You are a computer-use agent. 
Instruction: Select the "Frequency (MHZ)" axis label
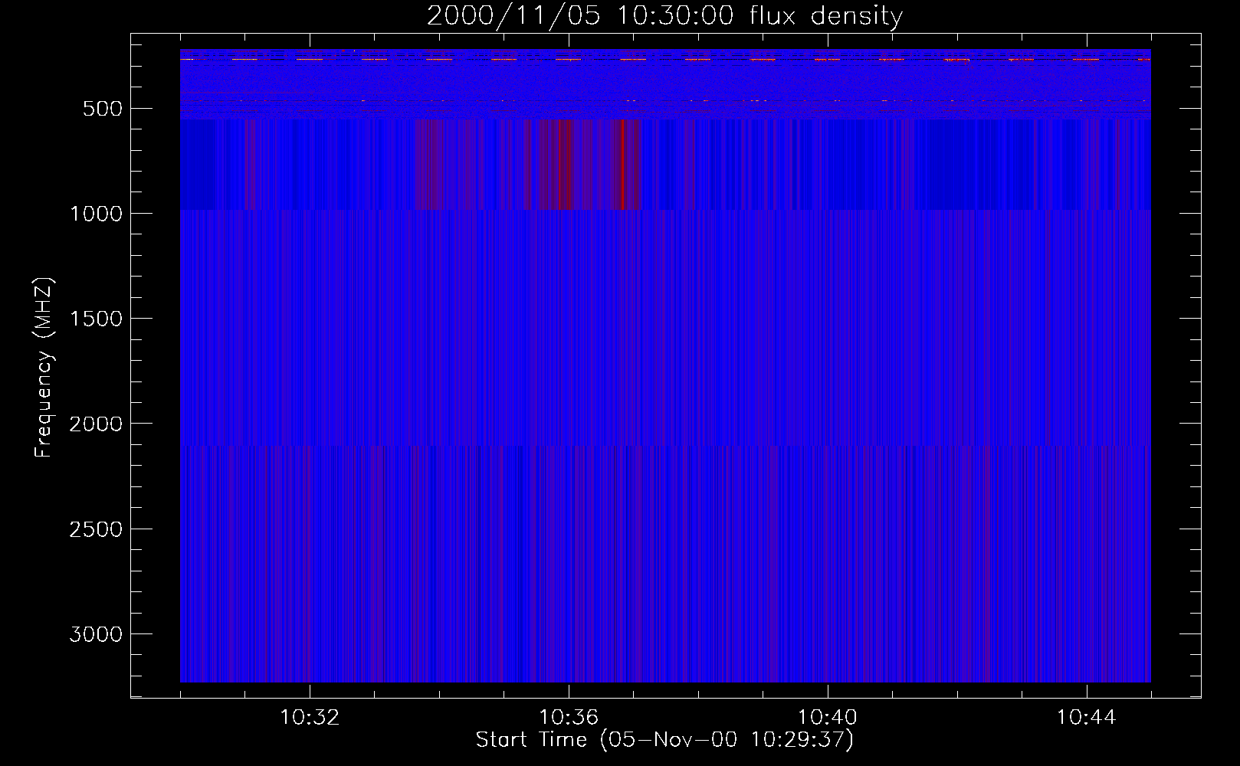[44, 367]
